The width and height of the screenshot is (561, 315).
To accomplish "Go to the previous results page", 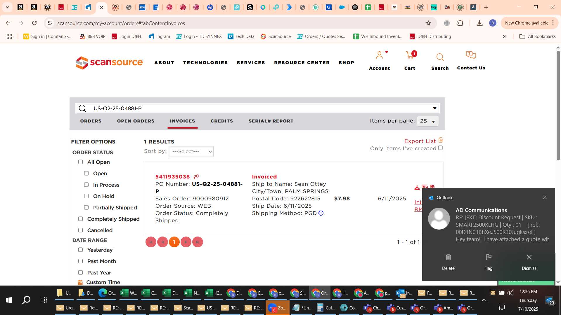I will click(162, 242).
